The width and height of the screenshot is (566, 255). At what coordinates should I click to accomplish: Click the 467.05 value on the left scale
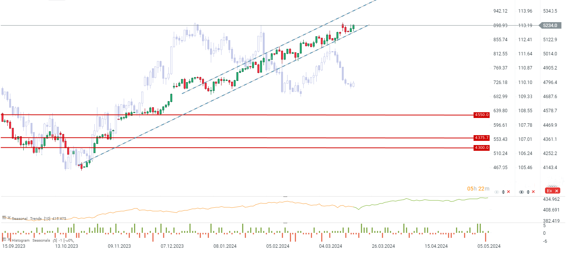(x=500, y=168)
